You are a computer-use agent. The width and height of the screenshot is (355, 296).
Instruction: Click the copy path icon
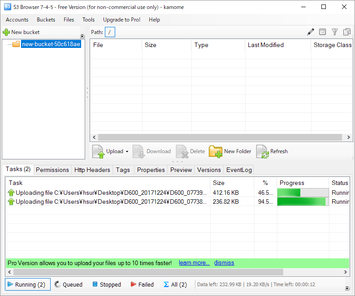tap(346, 32)
